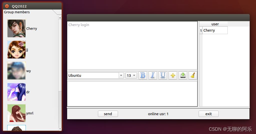The height and width of the screenshot is (134, 256).
Task: Click the jj name label
Action: point(27,50)
